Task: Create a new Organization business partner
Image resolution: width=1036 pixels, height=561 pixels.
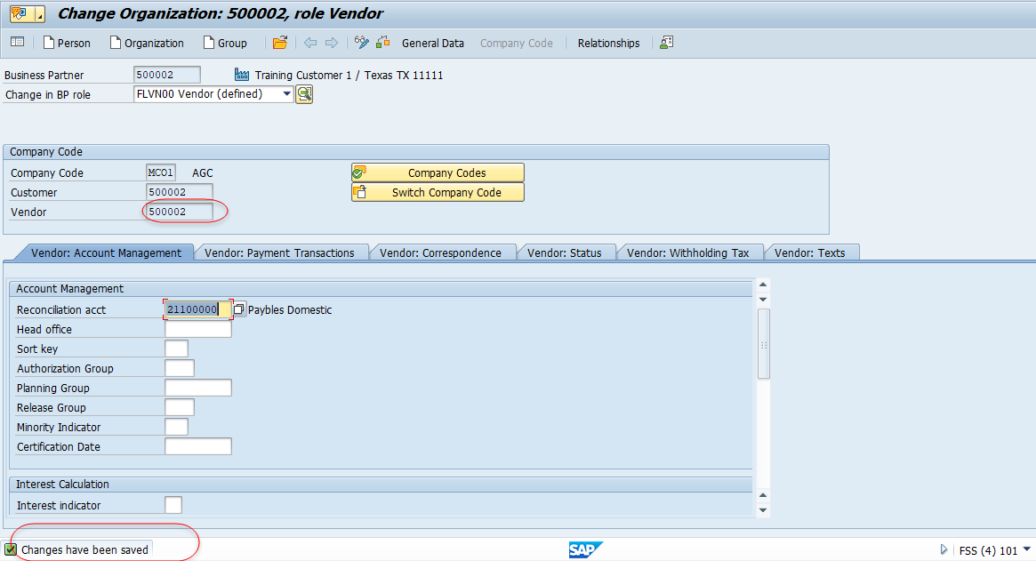Action: pos(146,43)
